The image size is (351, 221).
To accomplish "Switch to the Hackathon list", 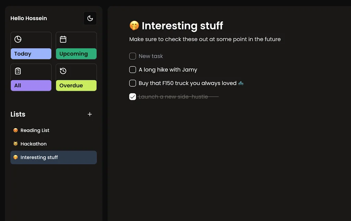I will tap(33, 144).
